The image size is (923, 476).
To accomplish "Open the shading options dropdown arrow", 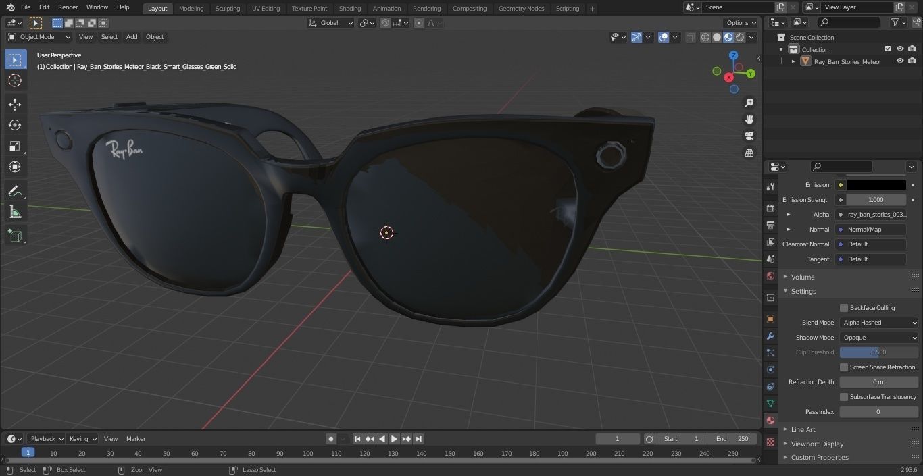I will [x=751, y=38].
